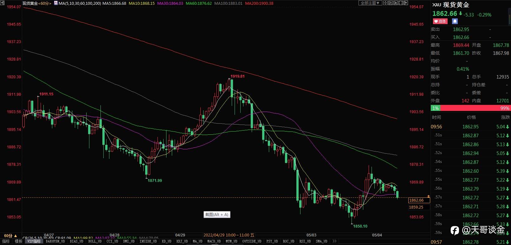Select the MA_UD indicator tab
The image size is (511, 245).
(x=197, y=242)
